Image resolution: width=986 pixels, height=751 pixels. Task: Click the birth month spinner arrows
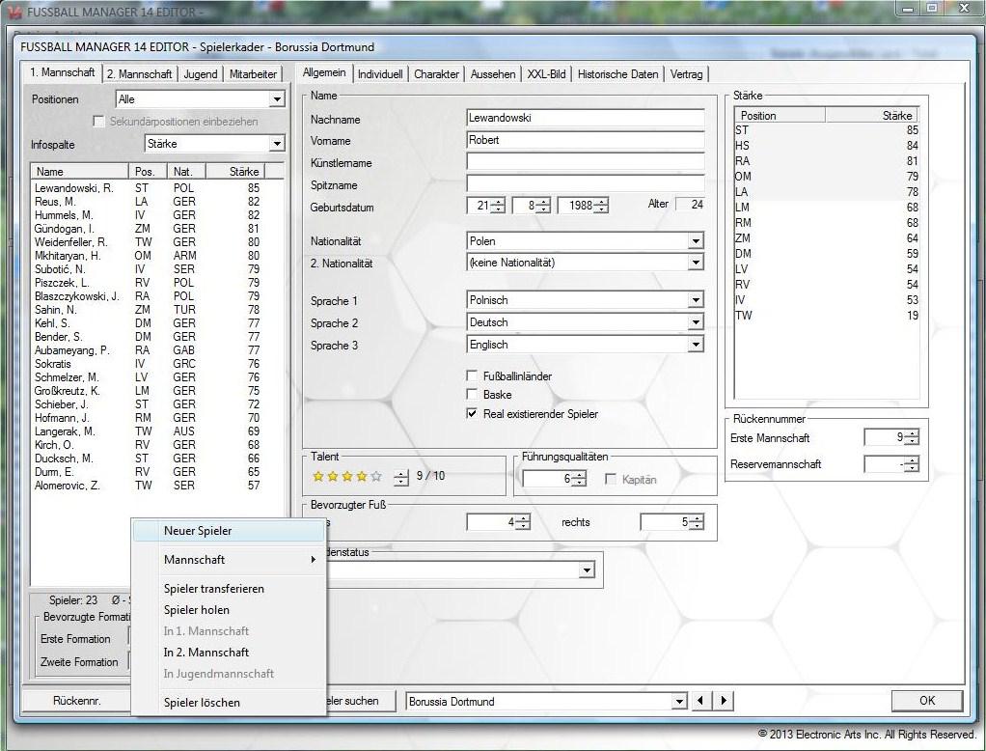[543, 205]
